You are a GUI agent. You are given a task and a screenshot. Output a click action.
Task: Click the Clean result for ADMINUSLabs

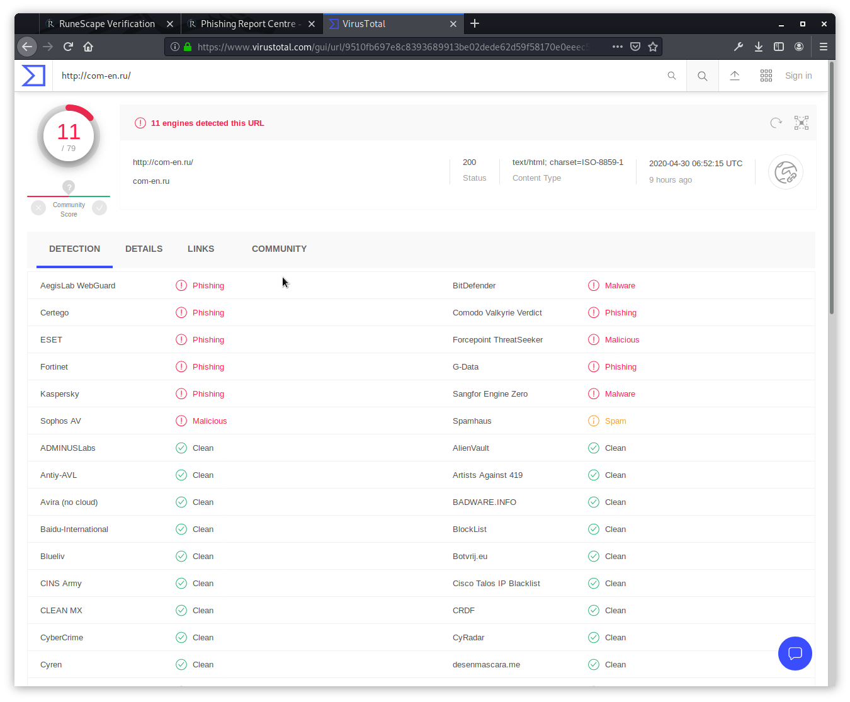(x=203, y=448)
